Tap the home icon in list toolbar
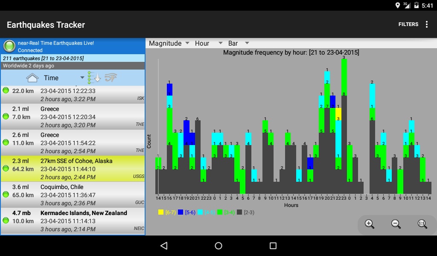Image resolution: width=437 pixels, height=256 pixels. point(32,78)
